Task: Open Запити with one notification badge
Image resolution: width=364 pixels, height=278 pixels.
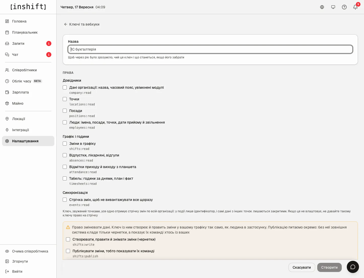Action: tap(28, 43)
